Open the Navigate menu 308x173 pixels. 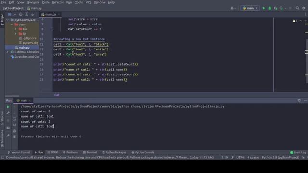(33, 2)
